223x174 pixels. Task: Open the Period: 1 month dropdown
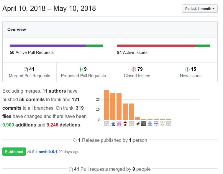click(x=199, y=9)
